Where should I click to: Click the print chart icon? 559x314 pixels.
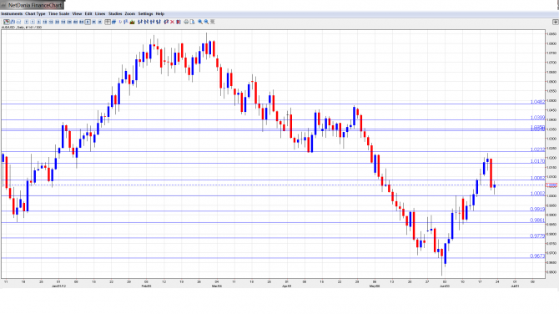coord(186,22)
